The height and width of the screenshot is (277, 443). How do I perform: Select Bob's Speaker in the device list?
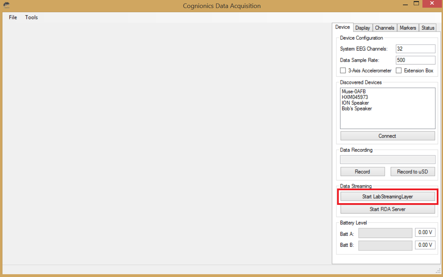pos(357,108)
